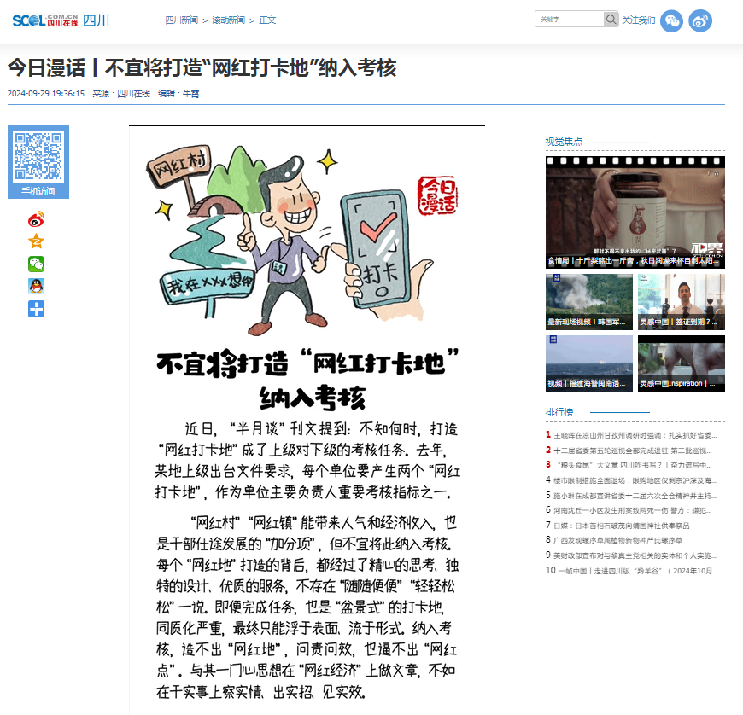
Task: Open ranking 2 十二届省委第五轮巡视 article
Action: click(x=633, y=451)
